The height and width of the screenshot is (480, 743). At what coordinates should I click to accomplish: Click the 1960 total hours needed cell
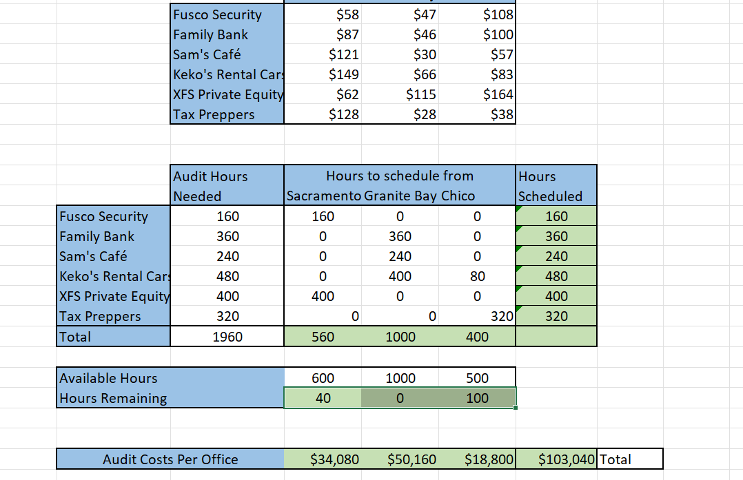tap(227, 336)
